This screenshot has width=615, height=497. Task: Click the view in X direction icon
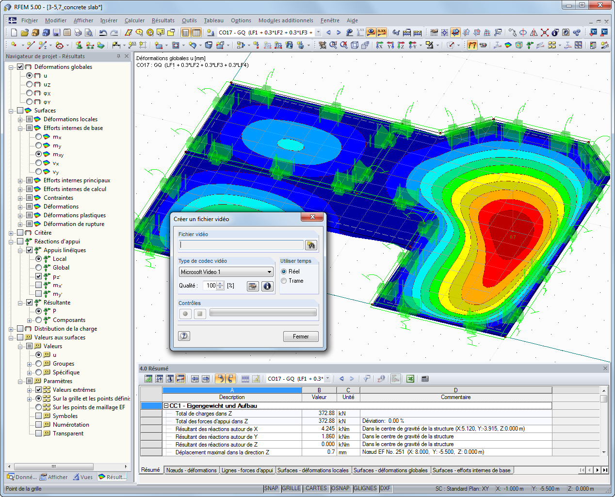click(x=379, y=45)
